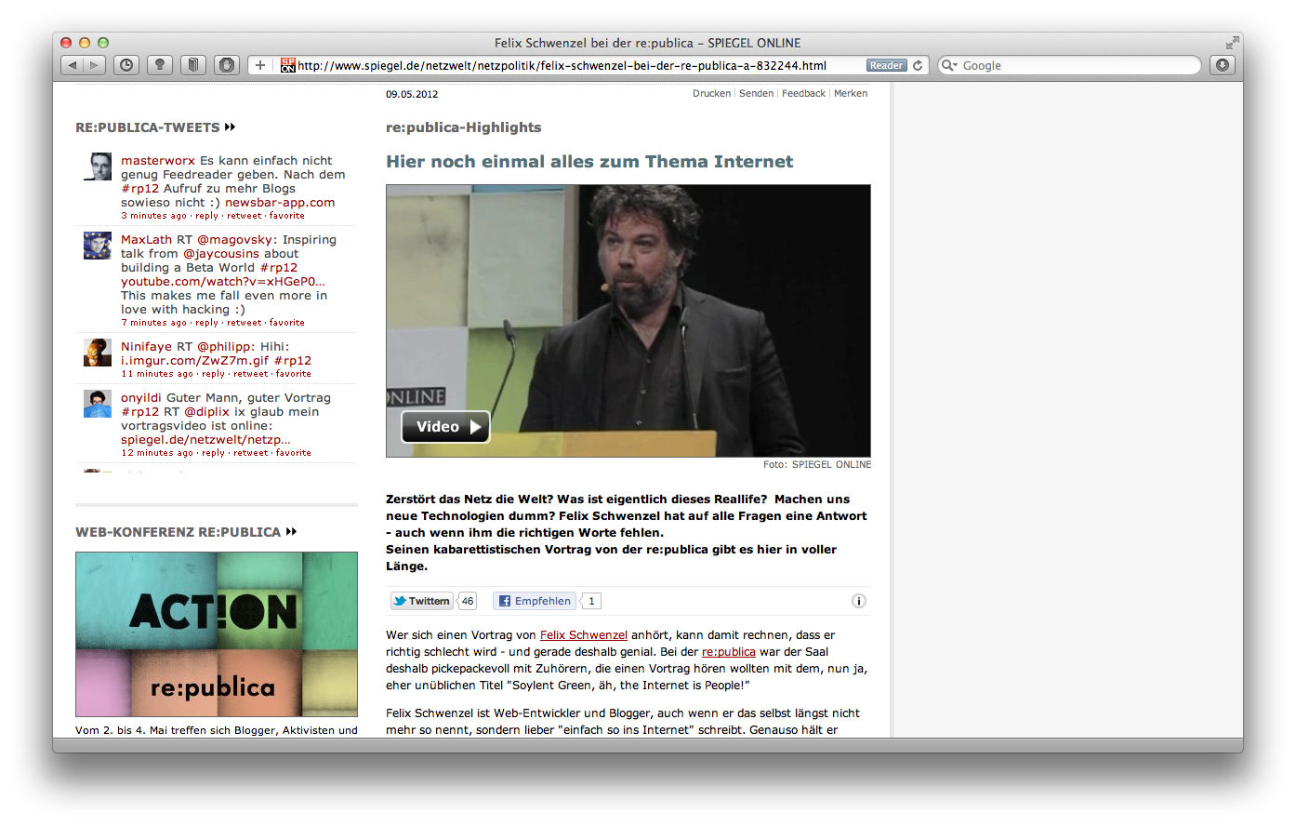Screen dimensions: 1296x826
Task: Click the ACTION re:publica thumbnail image
Action: [x=217, y=634]
